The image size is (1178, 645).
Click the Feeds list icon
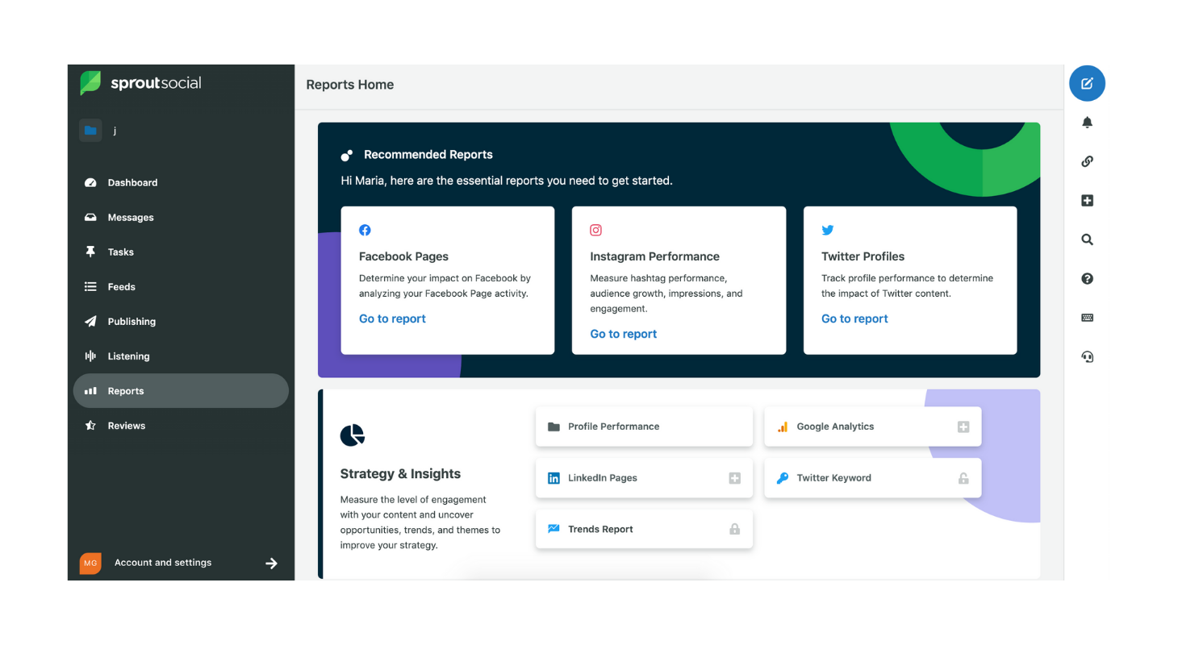(x=90, y=287)
